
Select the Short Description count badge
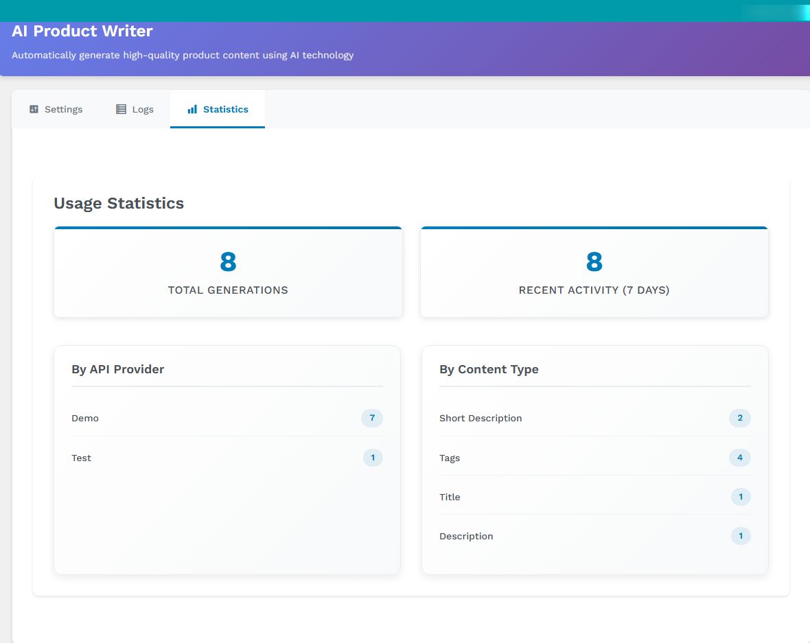click(740, 418)
